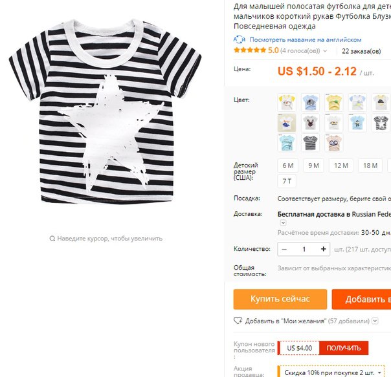Expand the ratings dropdown arrow next to votes
This screenshot has height=377, width=391.
pyautogui.click(x=325, y=51)
